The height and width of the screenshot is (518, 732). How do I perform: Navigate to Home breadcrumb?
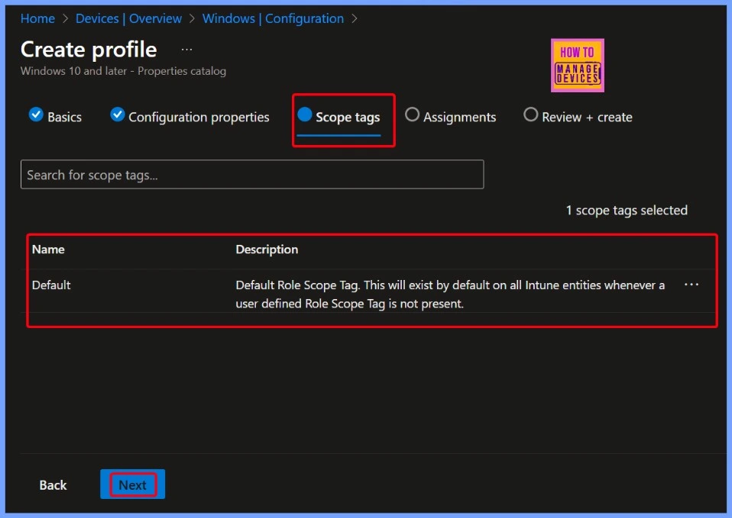(37, 18)
